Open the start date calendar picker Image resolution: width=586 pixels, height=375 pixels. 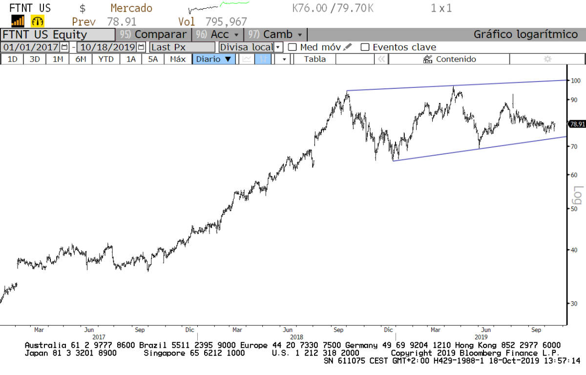(64, 47)
